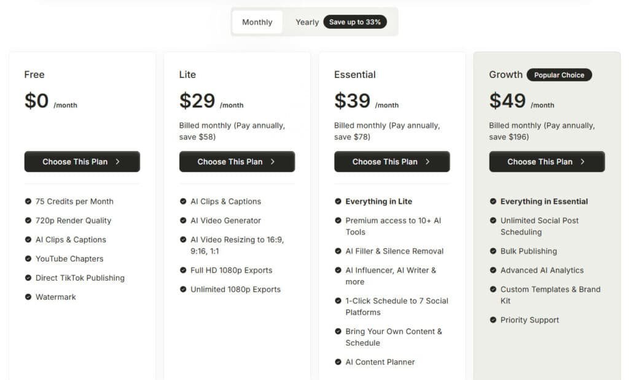Viewport: 629px width, 380px height.
Task: Switch to Monthly billing tab
Action: tap(257, 22)
